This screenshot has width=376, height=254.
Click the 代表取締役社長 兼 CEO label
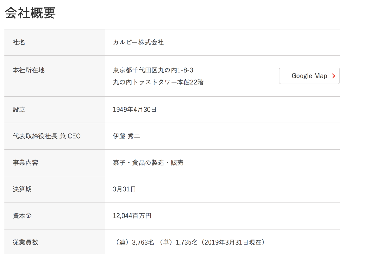pos(46,136)
